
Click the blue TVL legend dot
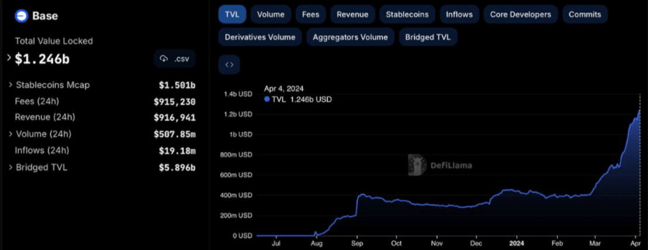(x=267, y=99)
